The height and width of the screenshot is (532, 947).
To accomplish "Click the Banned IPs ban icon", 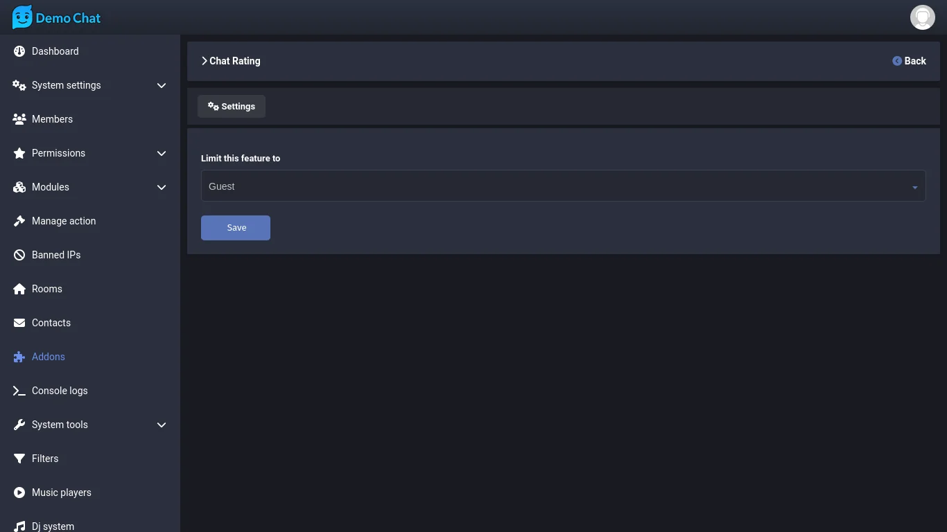I will pyautogui.click(x=19, y=255).
